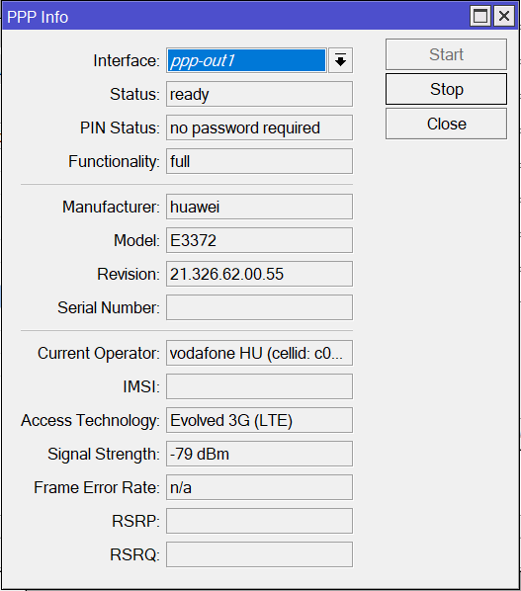This screenshot has height=591, width=521.
Task: Click the Close button
Action: 446,124
